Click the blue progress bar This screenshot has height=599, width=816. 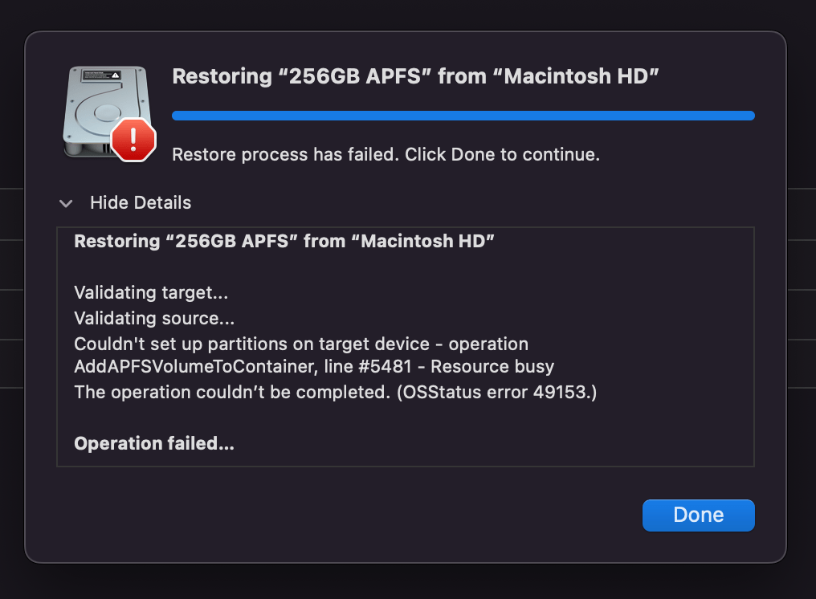click(x=463, y=115)
